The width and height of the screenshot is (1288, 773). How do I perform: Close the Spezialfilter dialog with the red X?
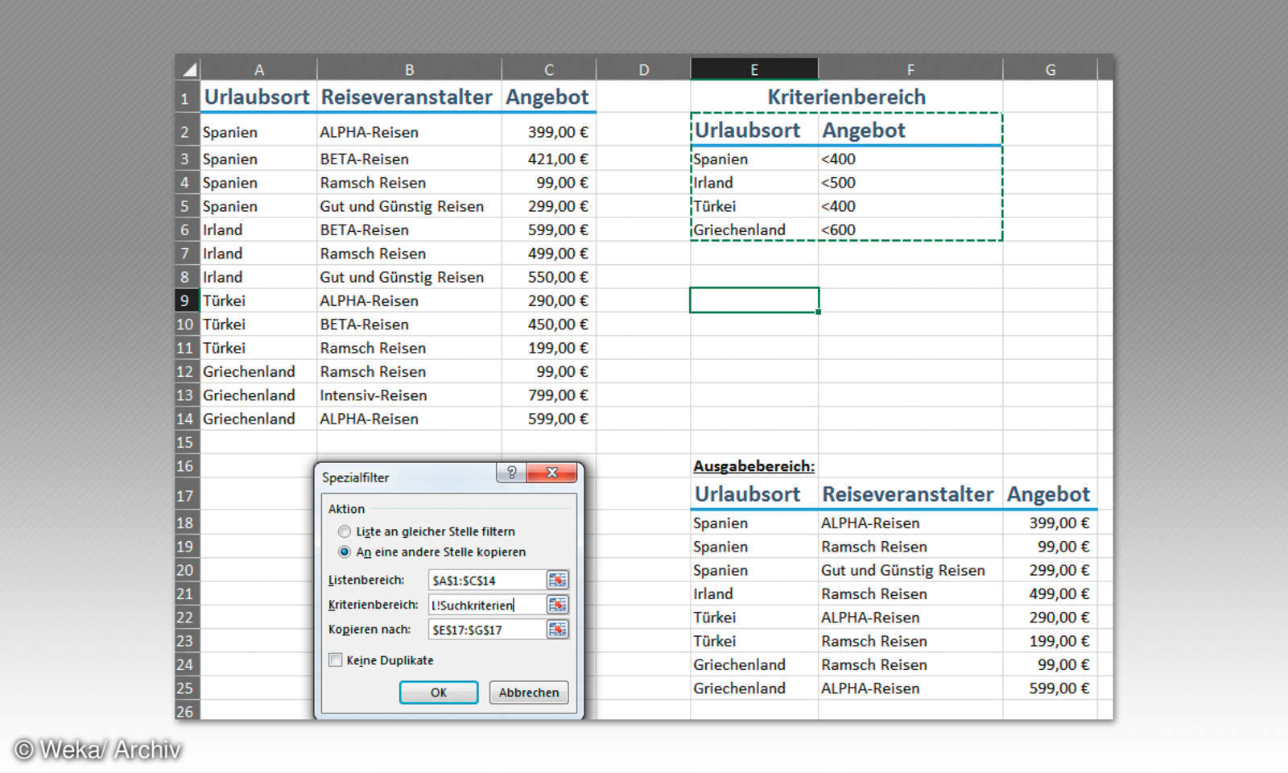click(x=551, y=473)
